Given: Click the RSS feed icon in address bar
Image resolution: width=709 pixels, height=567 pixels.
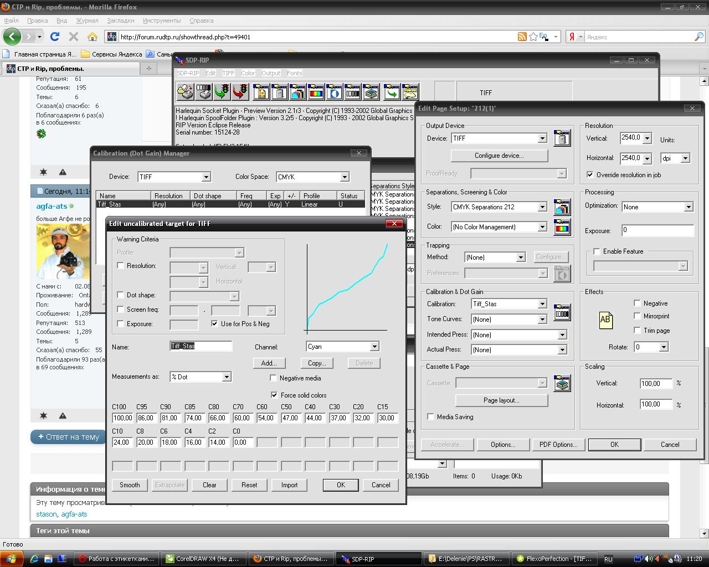Looking at the screenshot, I should [x=522, y=37].
